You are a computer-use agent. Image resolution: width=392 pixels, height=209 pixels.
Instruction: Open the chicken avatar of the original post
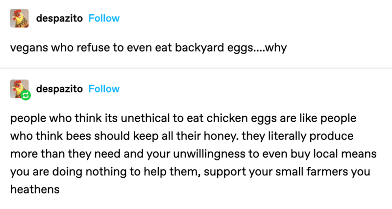coord(19,18)
